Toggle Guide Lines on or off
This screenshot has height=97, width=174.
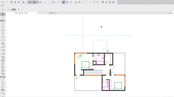click(29, 2)
